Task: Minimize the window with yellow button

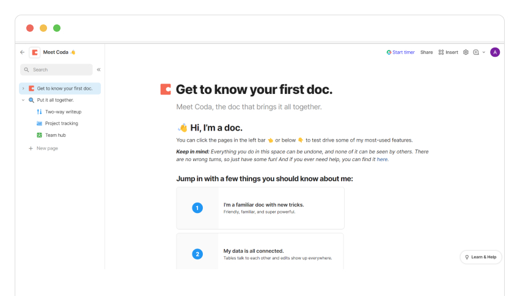Action: [x=43, y=28]
